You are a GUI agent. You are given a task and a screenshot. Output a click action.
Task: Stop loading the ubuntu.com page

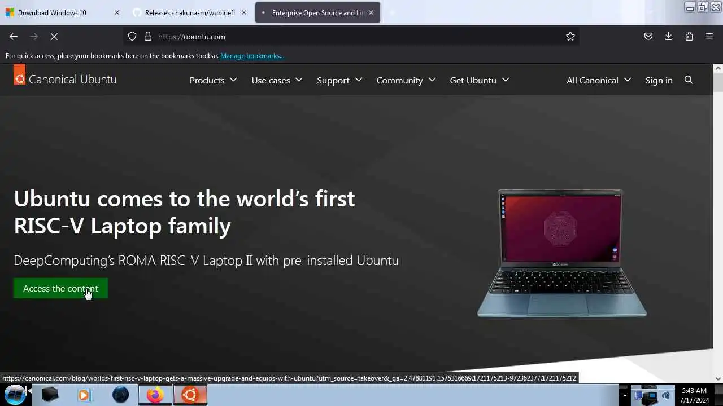pyautogui.click(x=54, y=37)
